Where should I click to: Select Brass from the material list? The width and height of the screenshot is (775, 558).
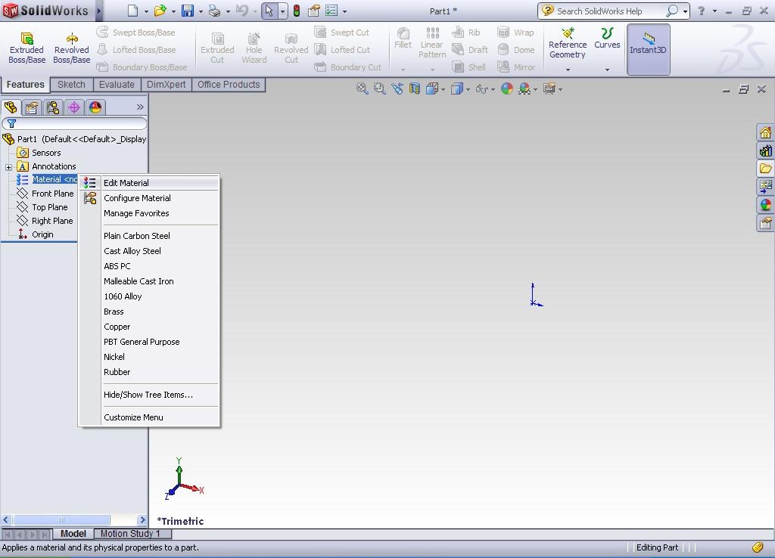pos(114,311)
